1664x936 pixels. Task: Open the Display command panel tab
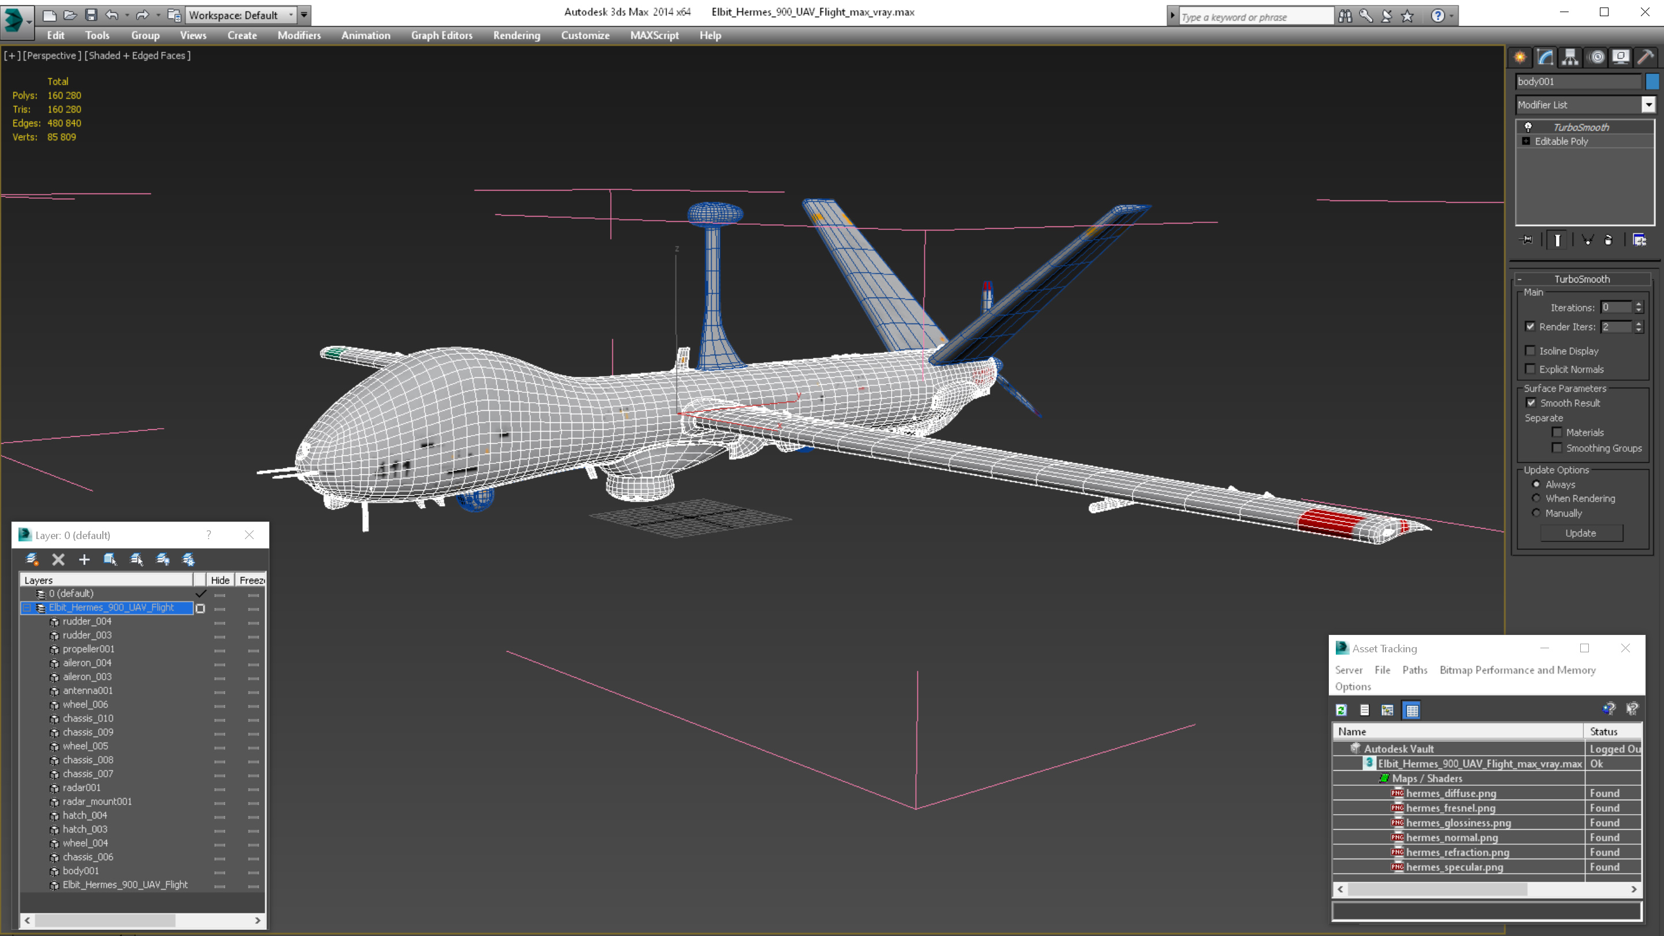(x=1621, y=57)
